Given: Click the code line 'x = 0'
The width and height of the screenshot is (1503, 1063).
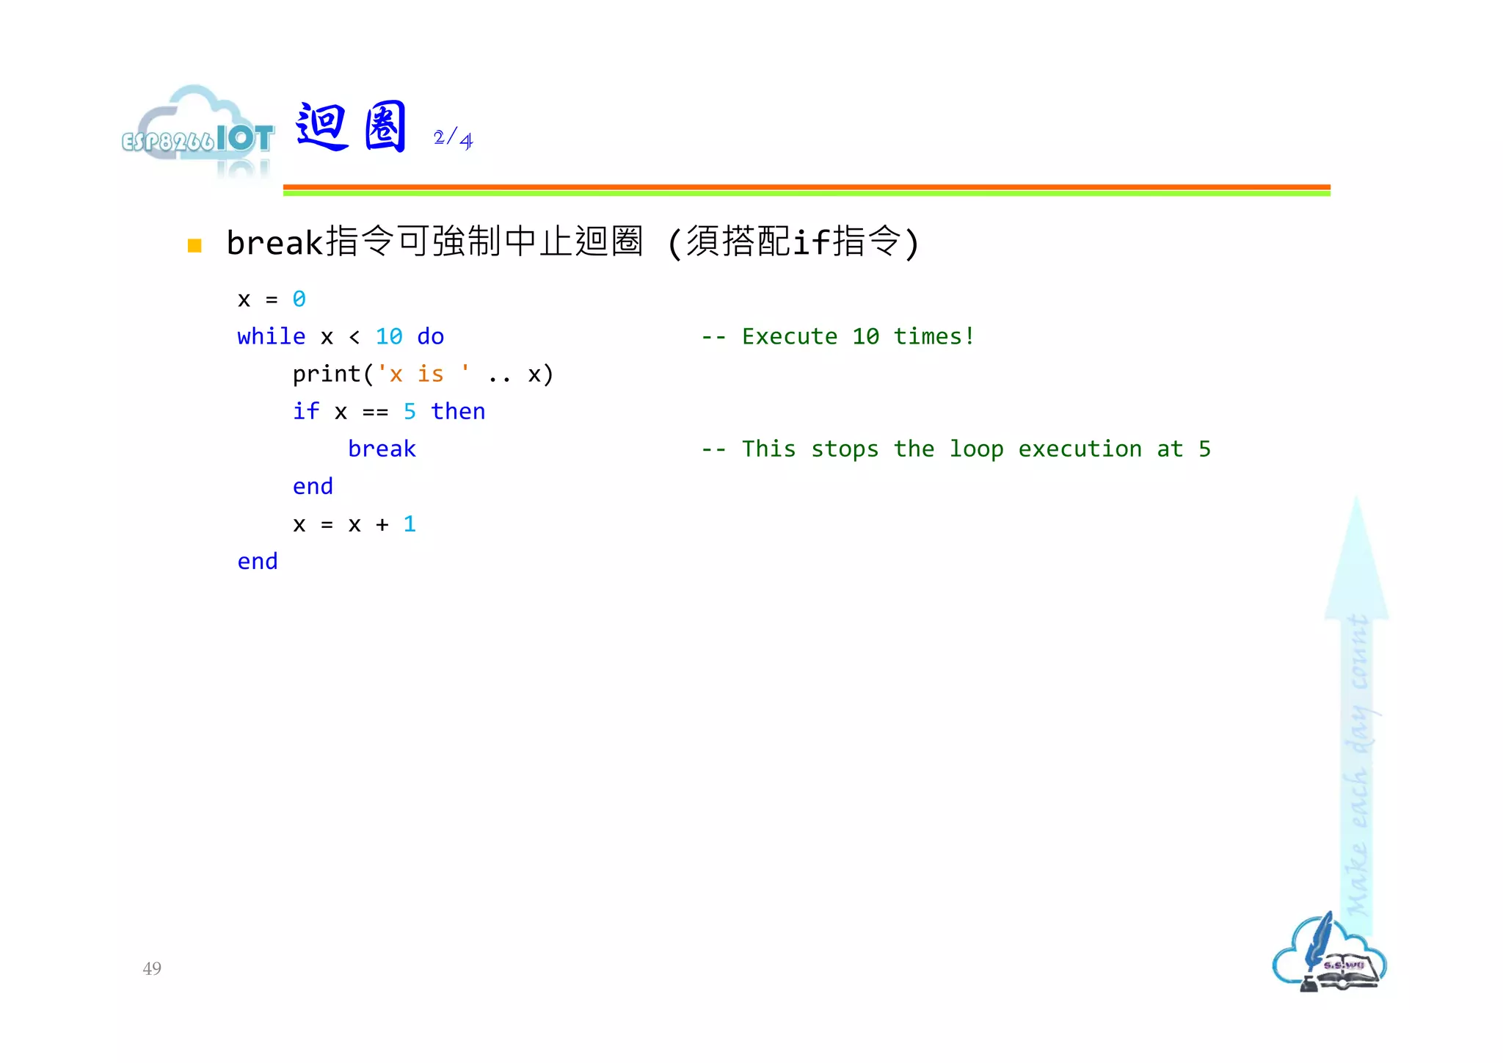Looking at the screenshot, I should tap(272, 299).
